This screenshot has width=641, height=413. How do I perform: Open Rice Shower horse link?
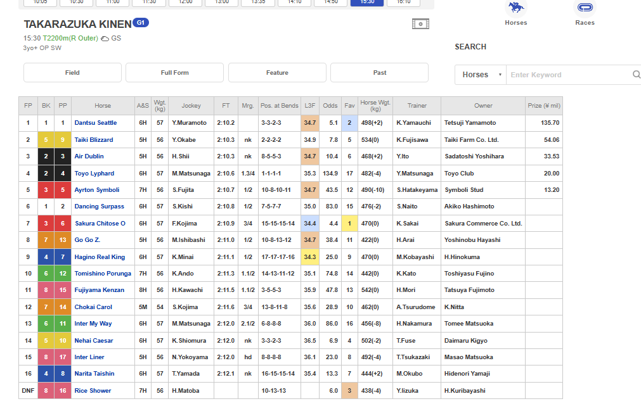pos(93,391)
